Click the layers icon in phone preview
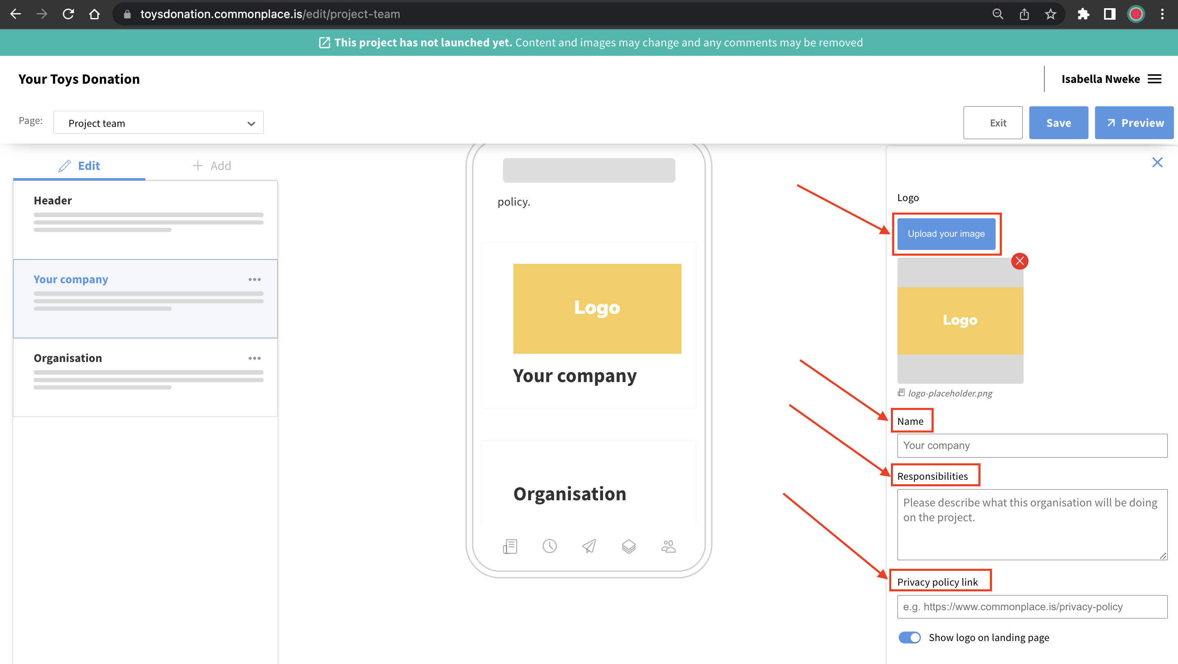The height and width of the screenshot is (664, 1178). pos(628,546)
